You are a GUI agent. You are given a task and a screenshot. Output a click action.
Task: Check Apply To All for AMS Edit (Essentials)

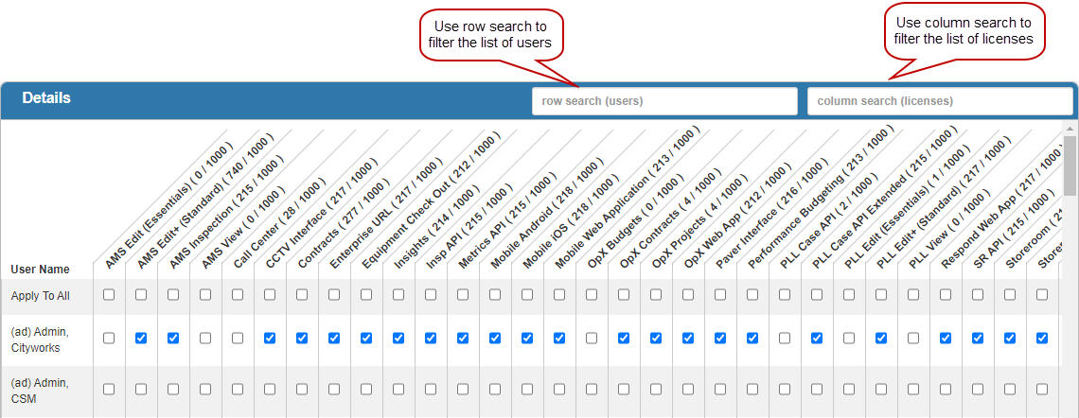coord(109,295)
